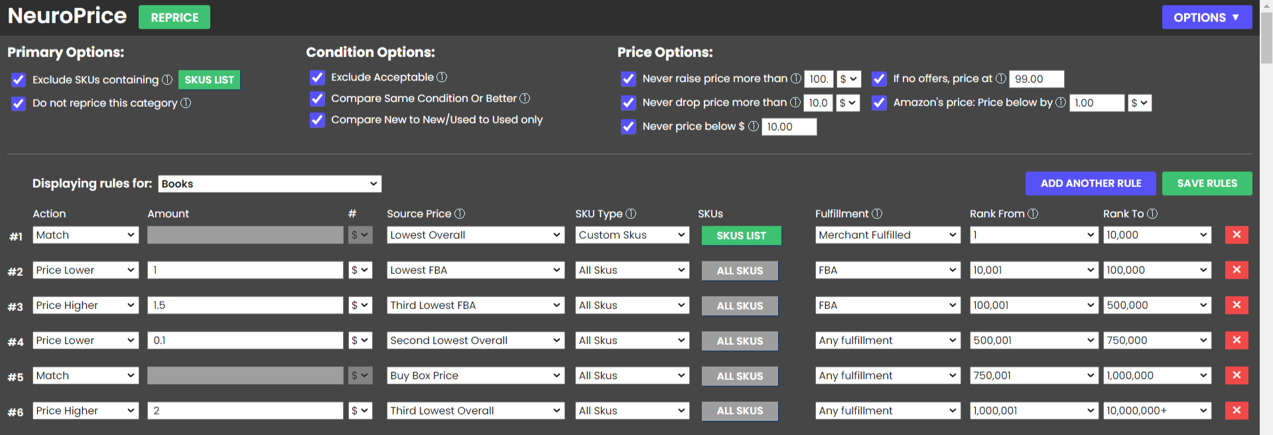The image size is (1273, 435).
Task: Open the OPTIONS menu
Action: click(x=1206, y=17)
